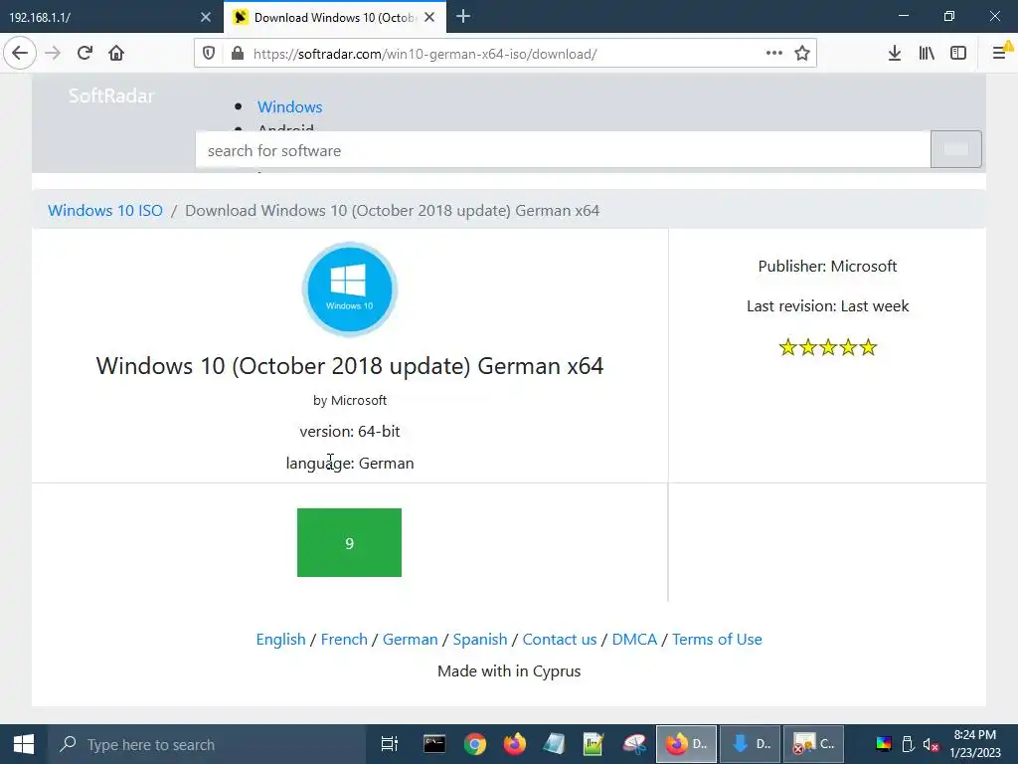Open the paint-like taskbar app
The width and height of the screenshot is (1018, 764).
(x=633, y=744)
